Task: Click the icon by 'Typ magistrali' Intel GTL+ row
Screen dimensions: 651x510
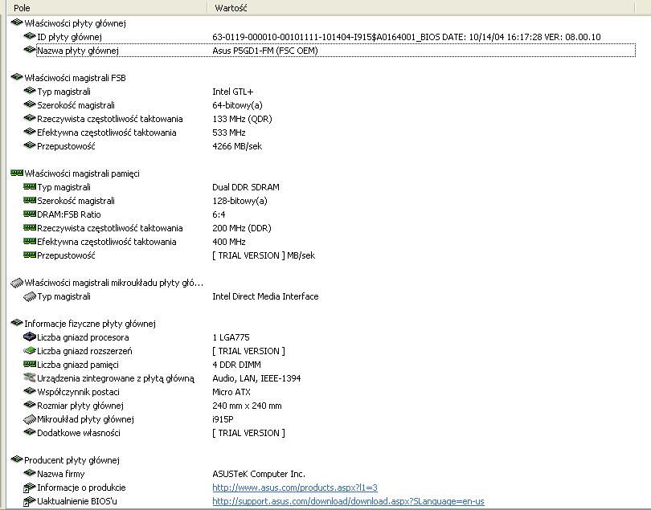Action: [x=30, y=91]
